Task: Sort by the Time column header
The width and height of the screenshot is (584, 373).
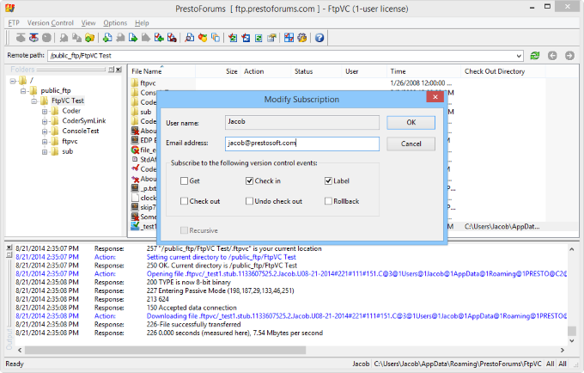Action: [x=424, y=71]
